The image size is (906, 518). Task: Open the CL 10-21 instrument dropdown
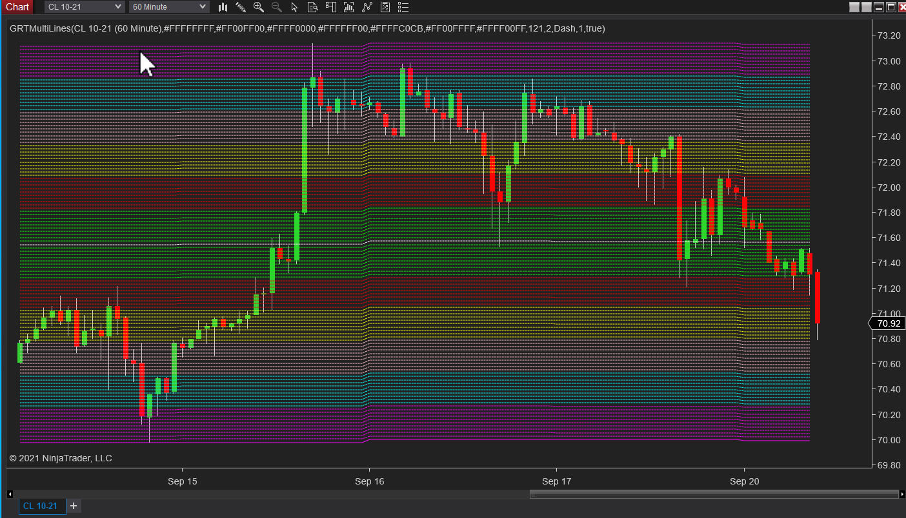click(84, 6)
